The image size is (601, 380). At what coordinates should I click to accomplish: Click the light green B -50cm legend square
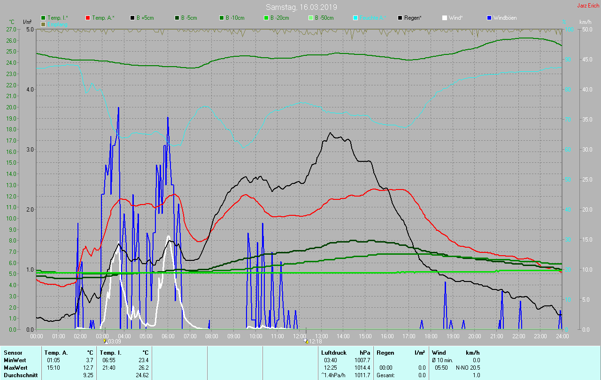[x=311, y=18]
